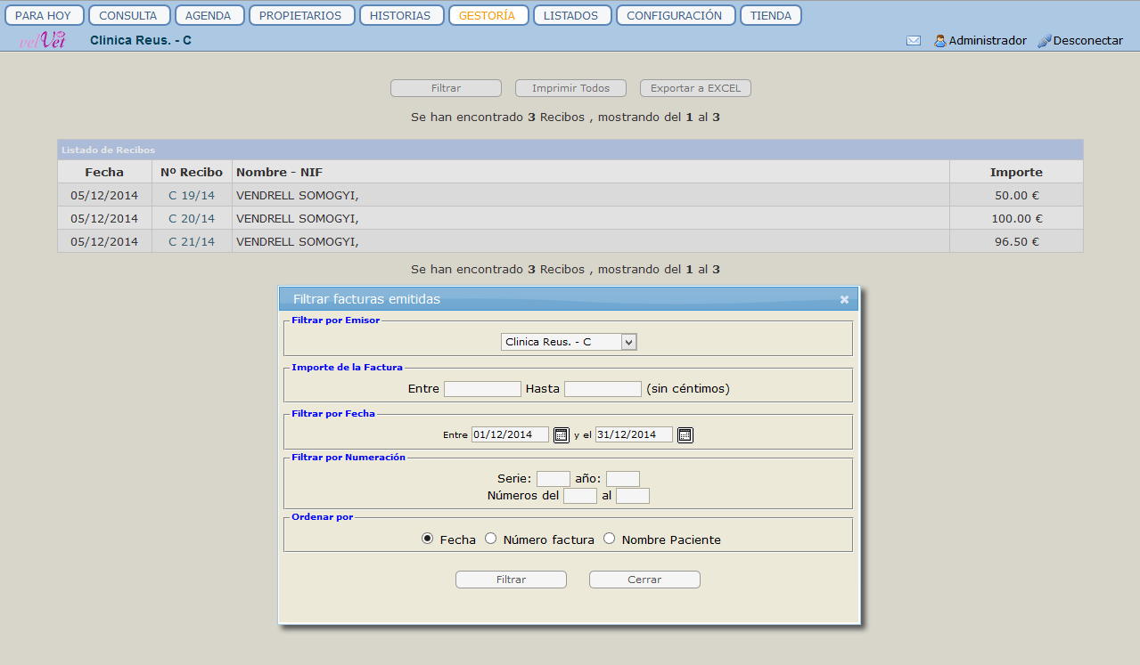Open calendar picker for start date
This screenshot has height=665, width=1140.
click(x=561, y=434)
